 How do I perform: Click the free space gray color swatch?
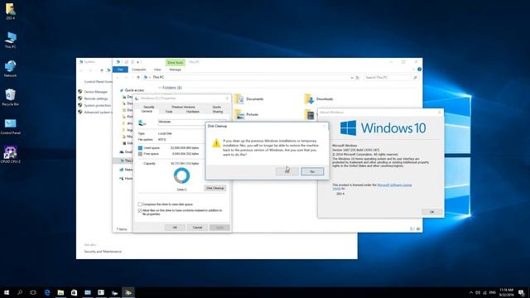(140, 154)
